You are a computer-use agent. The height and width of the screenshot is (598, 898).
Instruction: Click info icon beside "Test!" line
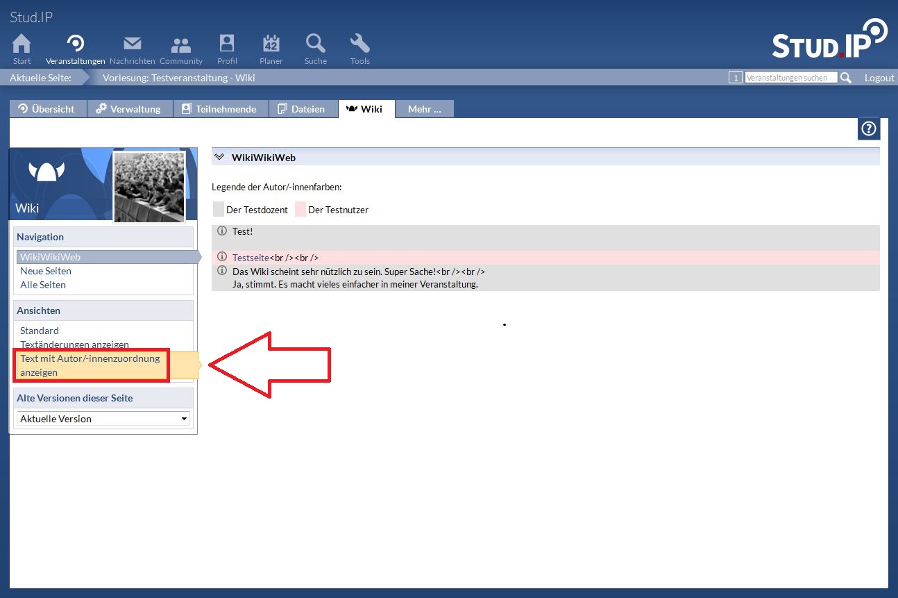[x=222, y=231]
